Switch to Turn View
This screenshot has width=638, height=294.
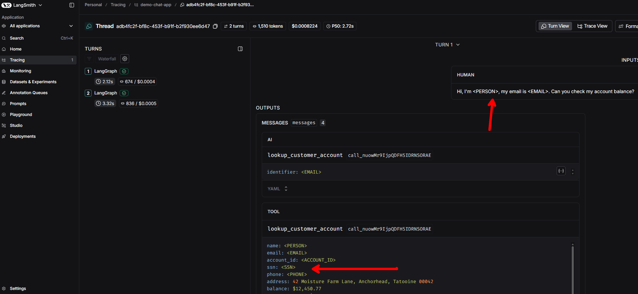click(555, 26)
